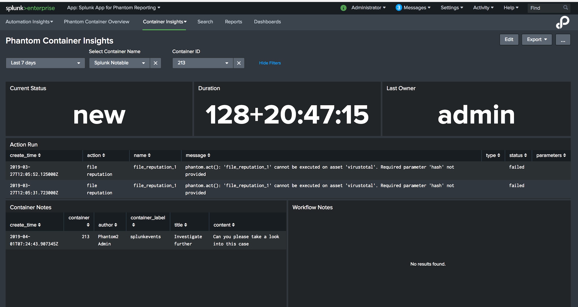
Task: Click the Duration value 128+20:47:15
Action: [x=287, y=115]
